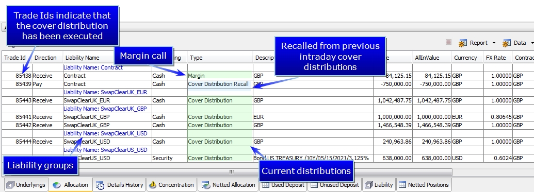Click the Pay direction cell

pos(47,84)
